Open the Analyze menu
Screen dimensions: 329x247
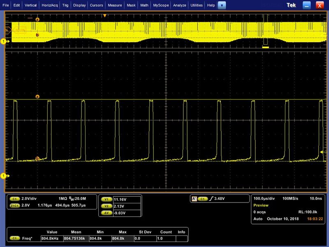click(179, 5)
